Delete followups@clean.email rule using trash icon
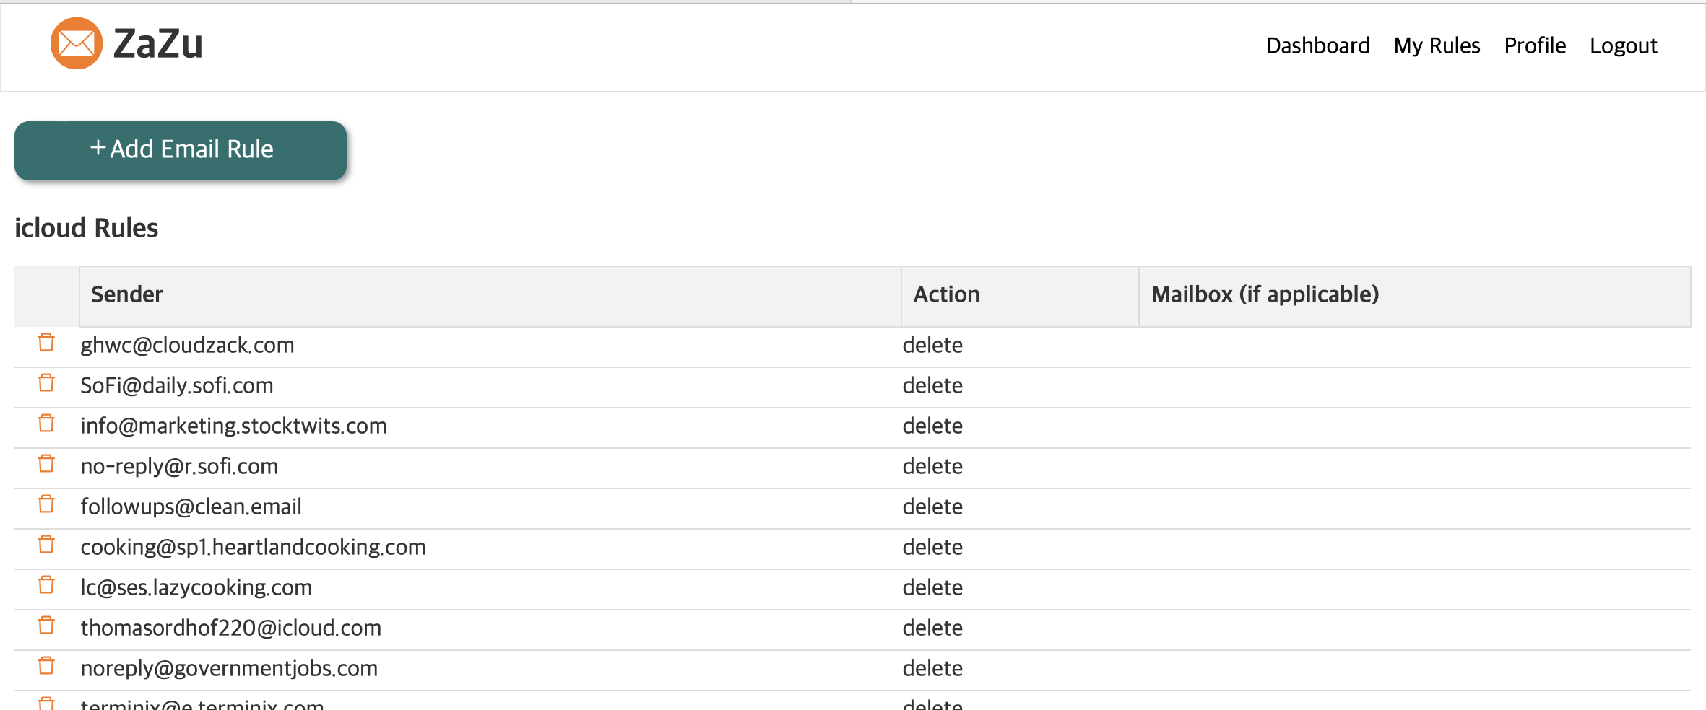This screenshot has width=1706, height=710. [46, 504]
